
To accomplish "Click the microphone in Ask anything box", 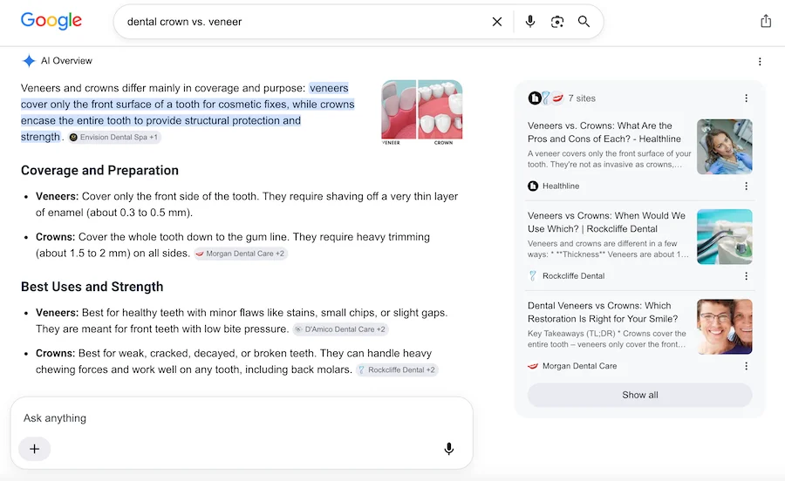I will coord(449,449).
